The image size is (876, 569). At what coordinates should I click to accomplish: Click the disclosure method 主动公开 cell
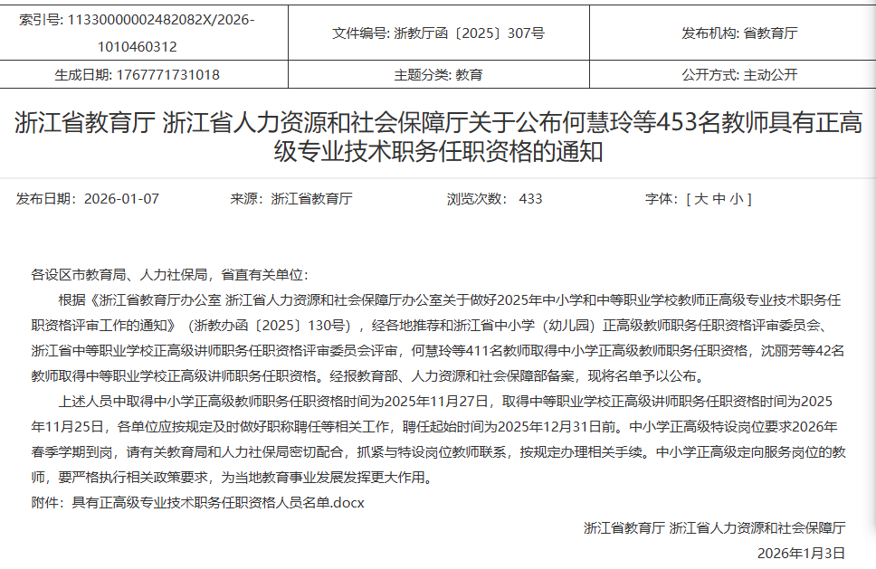[733, 75]
